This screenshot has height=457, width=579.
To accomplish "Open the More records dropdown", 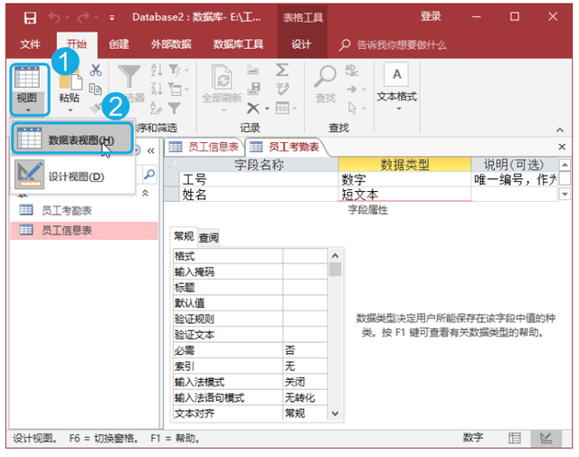I will click(286, 109).
